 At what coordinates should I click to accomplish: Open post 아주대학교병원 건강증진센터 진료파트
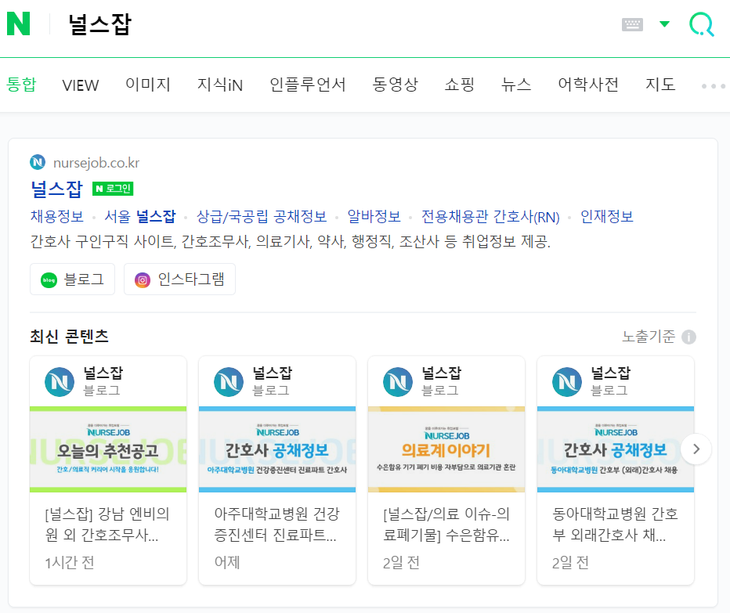coord(277,525)
